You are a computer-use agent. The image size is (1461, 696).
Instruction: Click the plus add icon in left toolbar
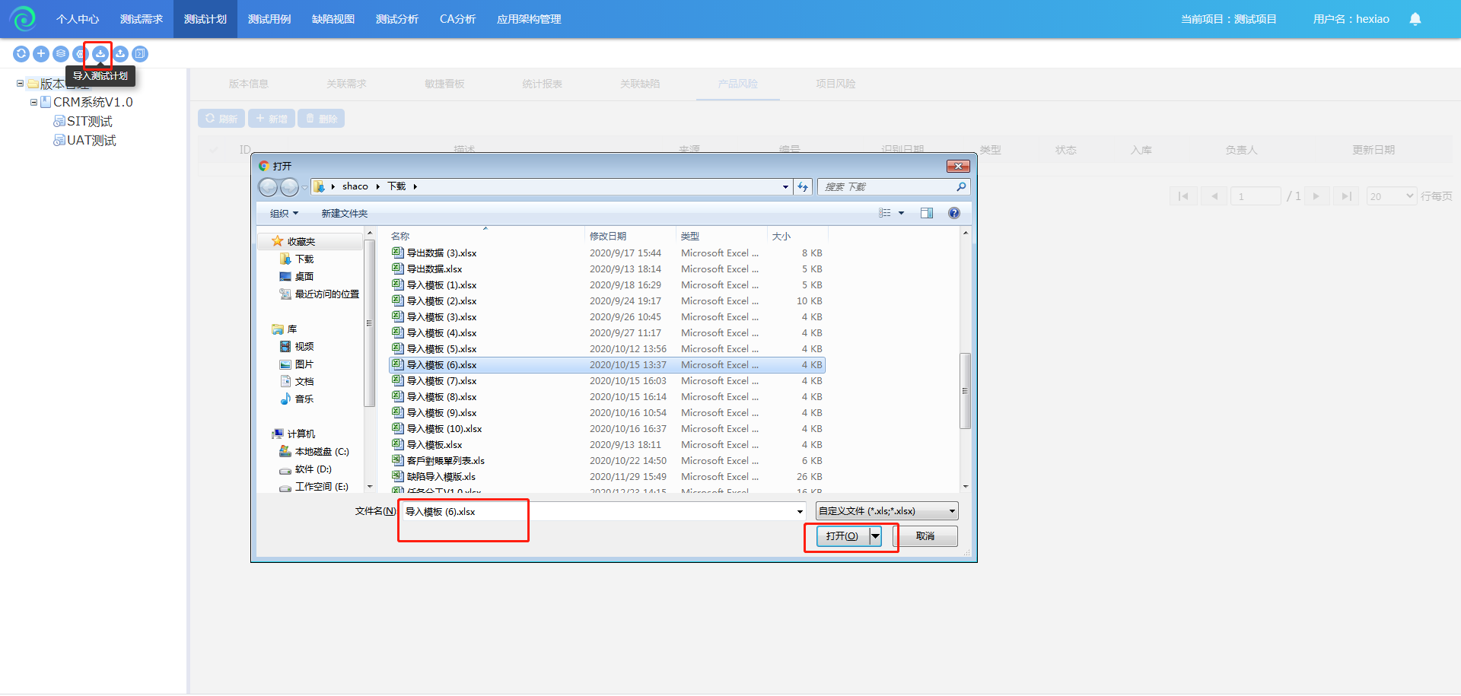pyautogui.click(x=41, y=54)
